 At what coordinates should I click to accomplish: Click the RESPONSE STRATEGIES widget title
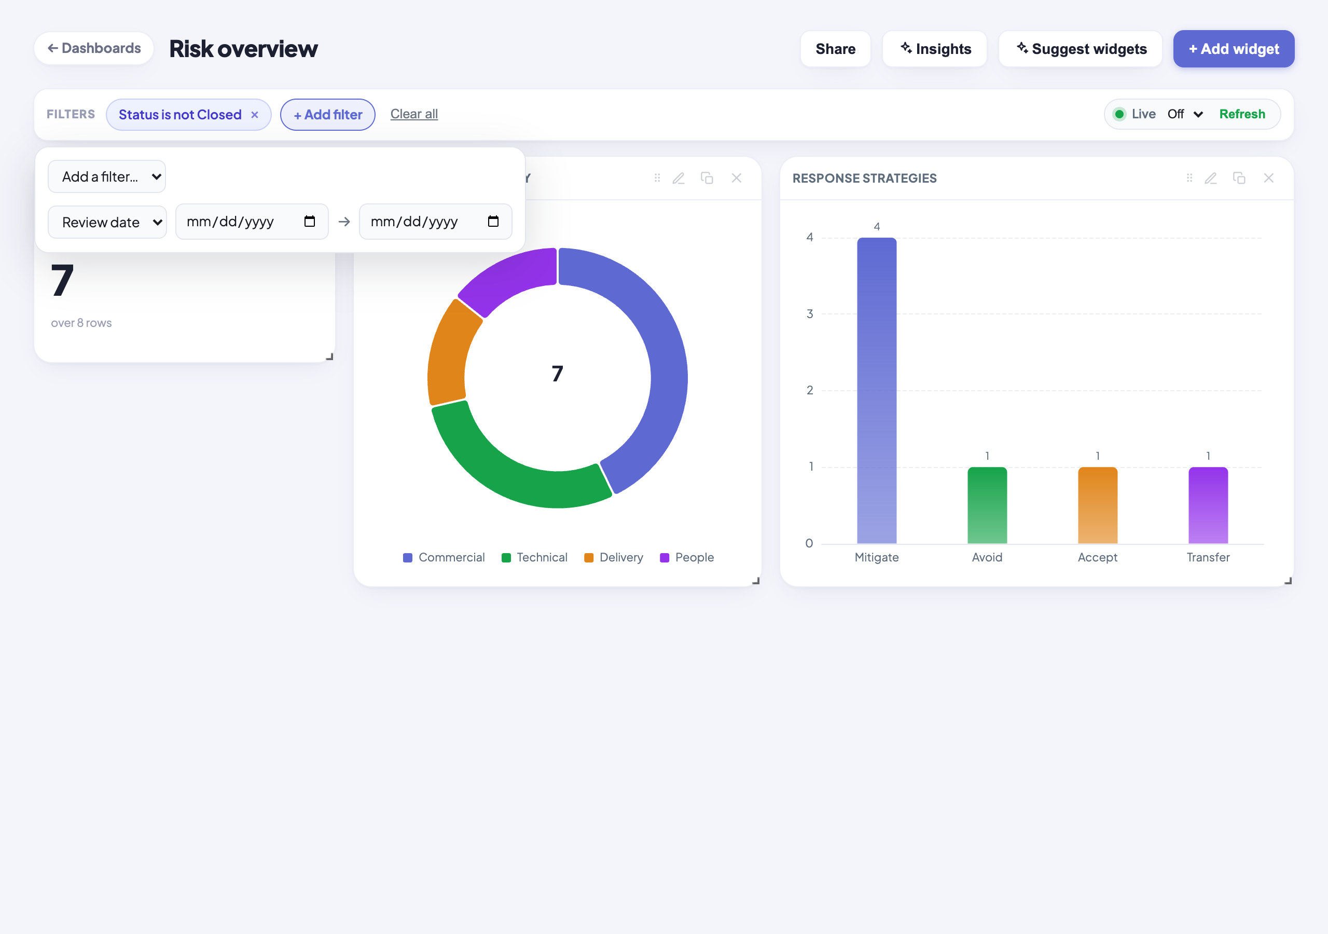pyautogui.click(x=864, y=178)
